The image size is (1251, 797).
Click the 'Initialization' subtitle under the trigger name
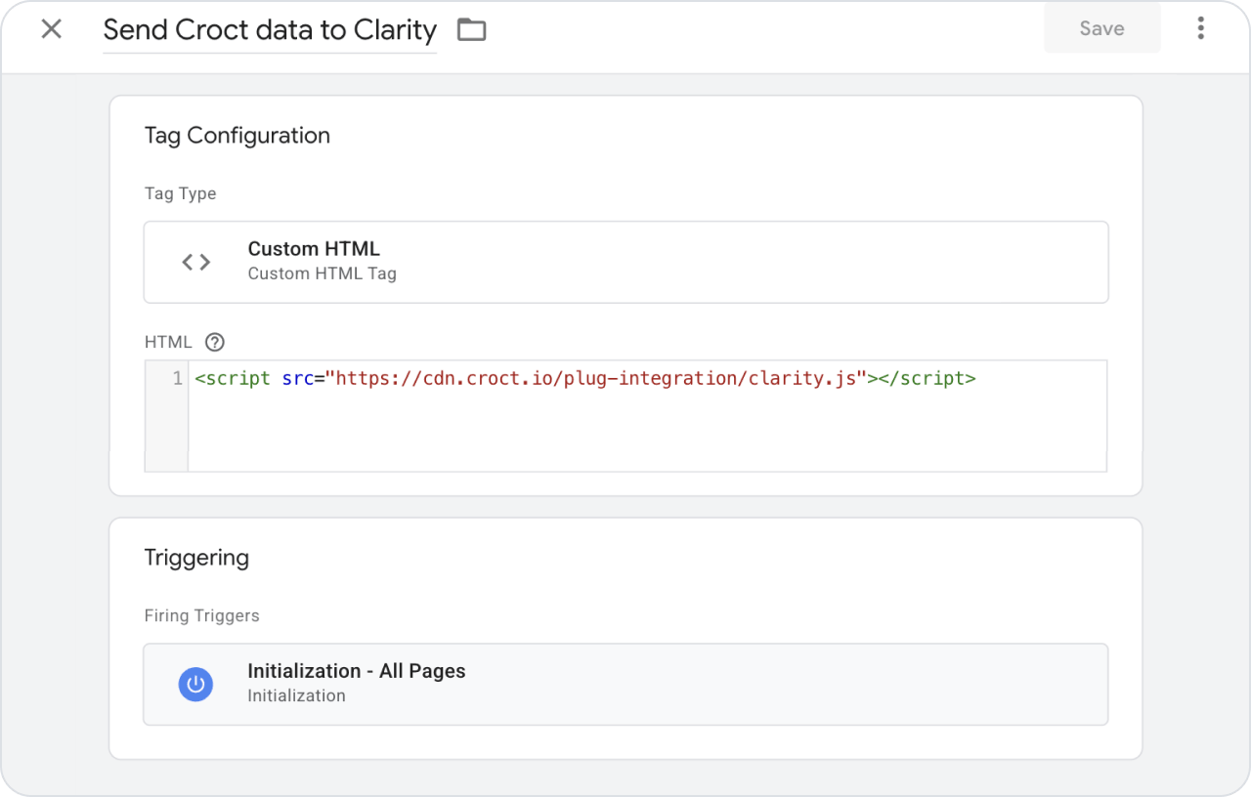pyautogui.click(x=296, y=695)
